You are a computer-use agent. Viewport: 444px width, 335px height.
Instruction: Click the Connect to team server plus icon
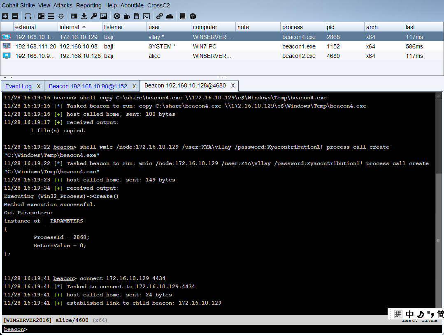pos(5,16)
